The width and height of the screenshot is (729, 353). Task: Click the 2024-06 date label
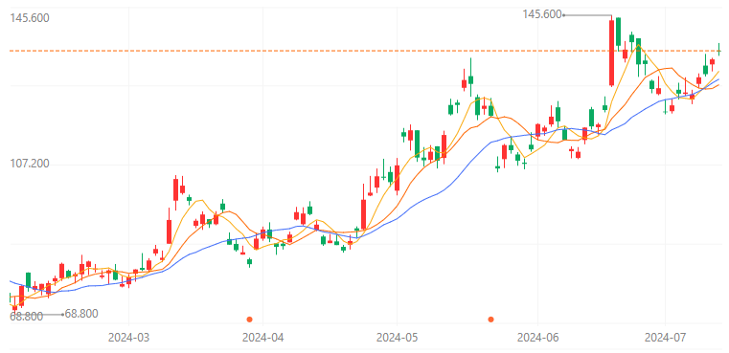[538, 338]
